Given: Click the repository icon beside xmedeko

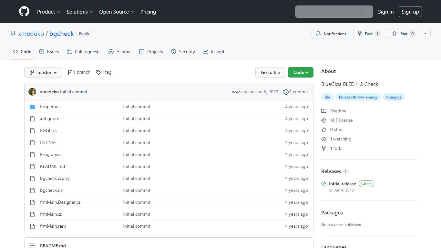Looking at the screenshot, I should [x=13, y=33].
